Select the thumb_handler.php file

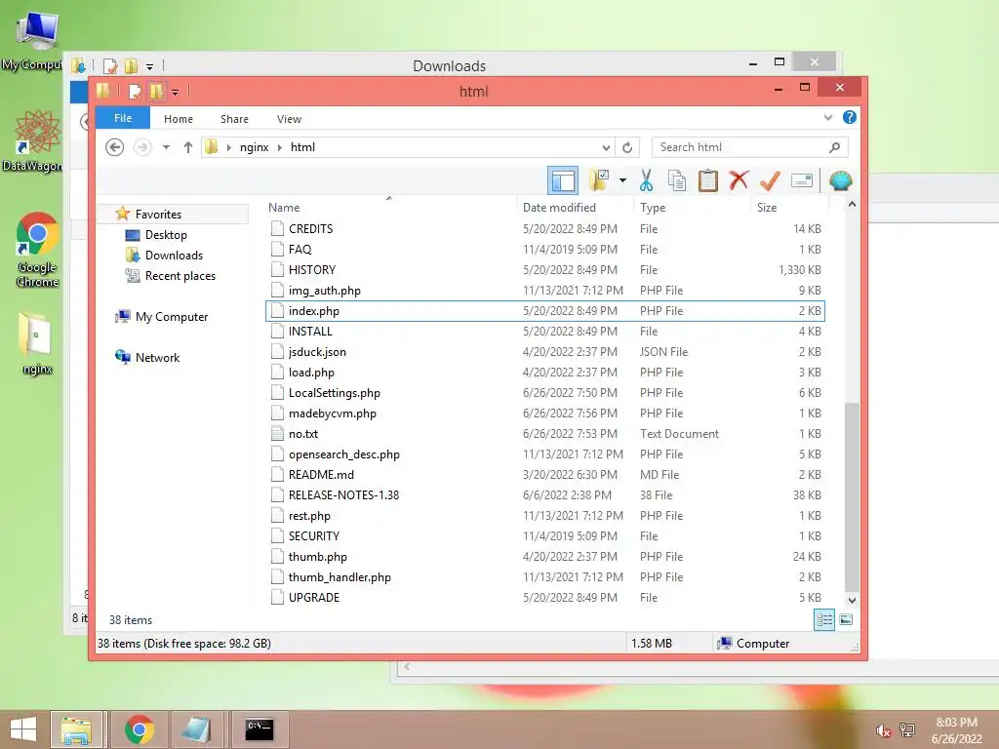coord(545,577)
